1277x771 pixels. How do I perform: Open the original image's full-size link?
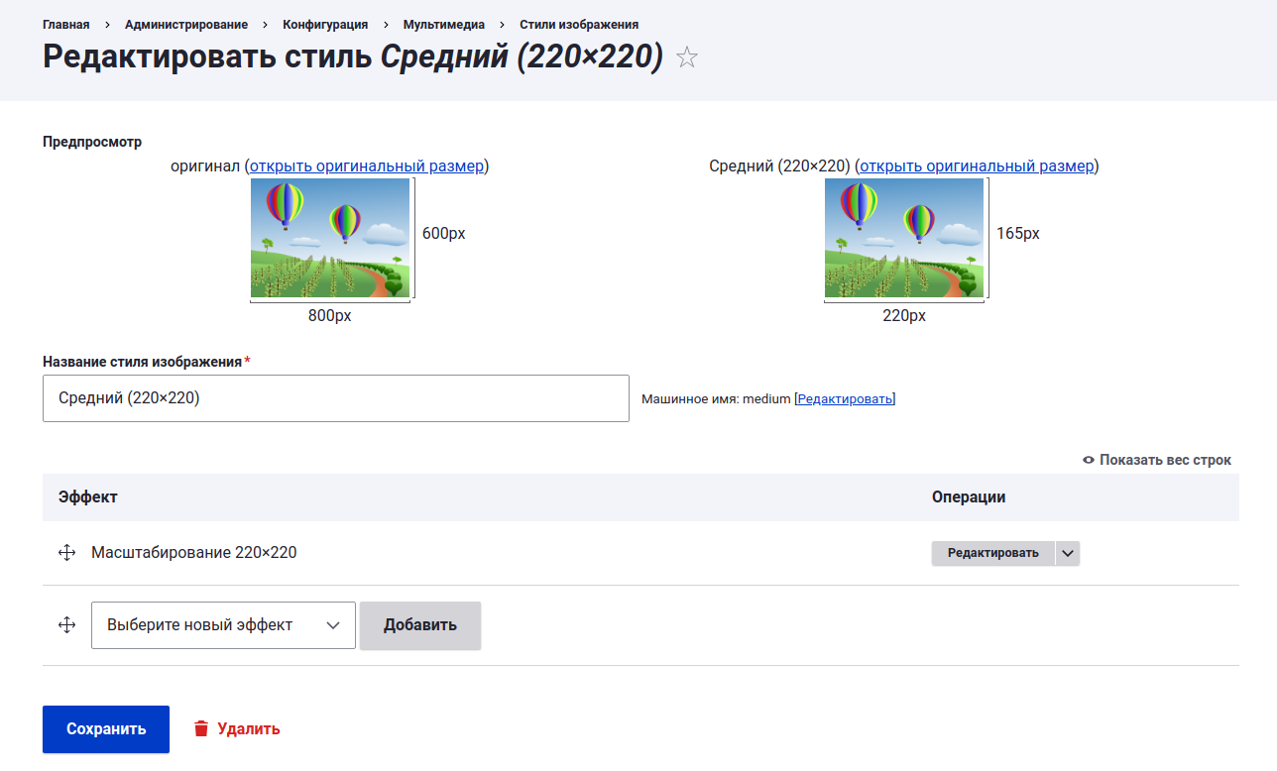tap(367, 165)
